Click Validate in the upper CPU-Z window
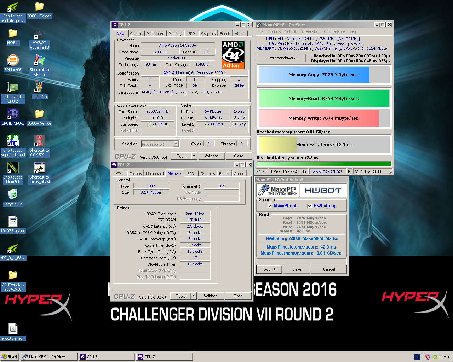 click(211, 156)
